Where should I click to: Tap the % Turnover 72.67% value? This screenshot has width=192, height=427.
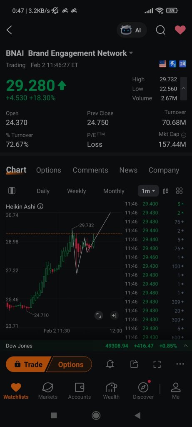17,144
